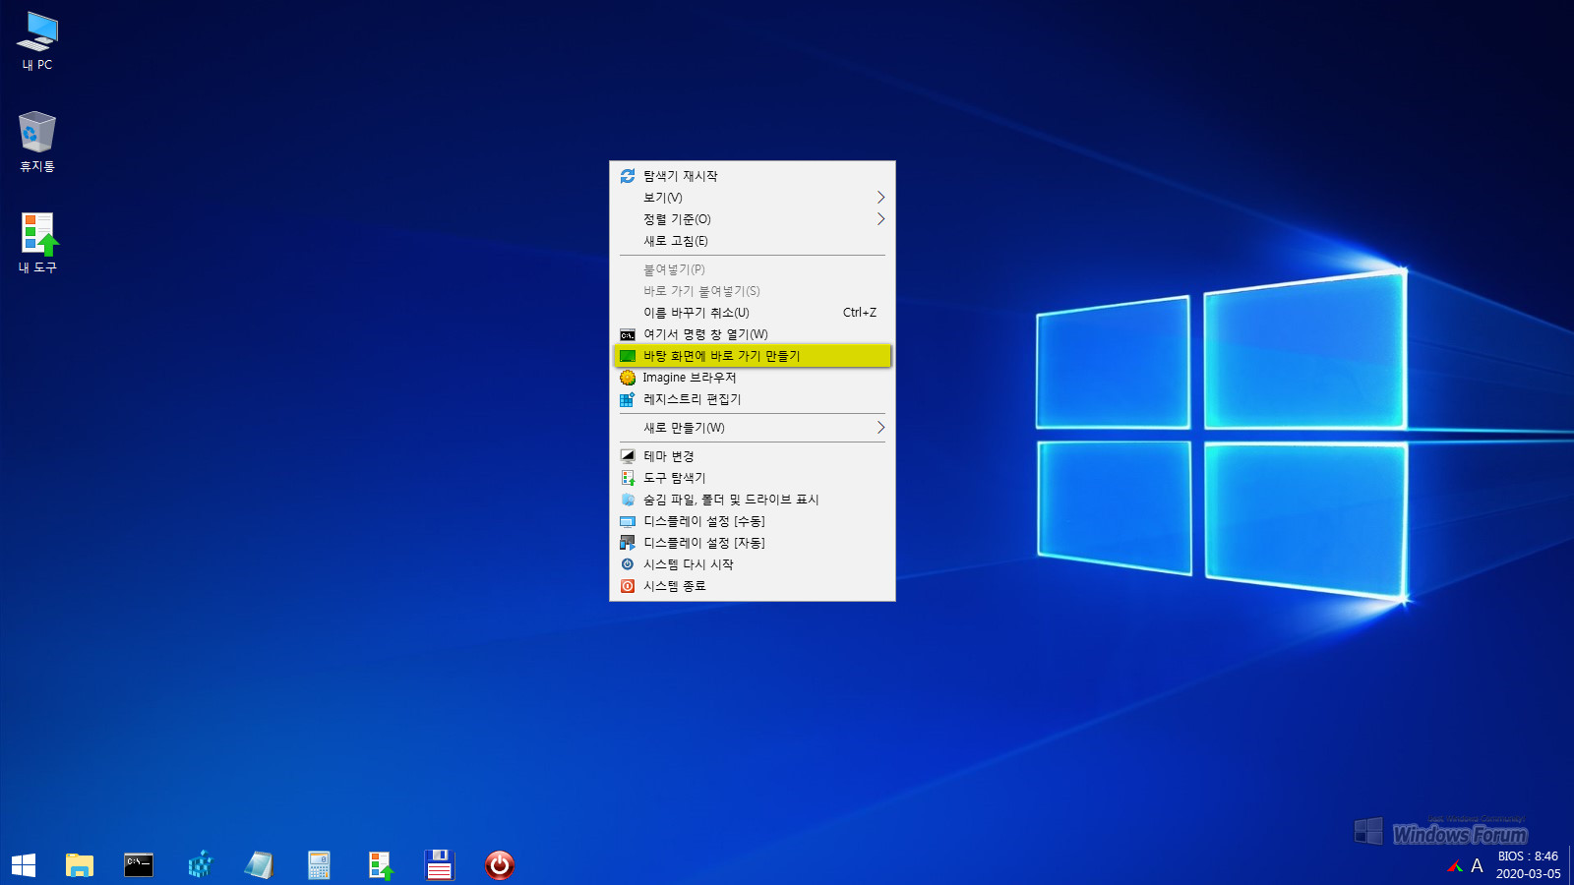Open the 새로 만들기(W) submenu
1574x885 pixels.
pyautogui.click(x=753, y=428)
